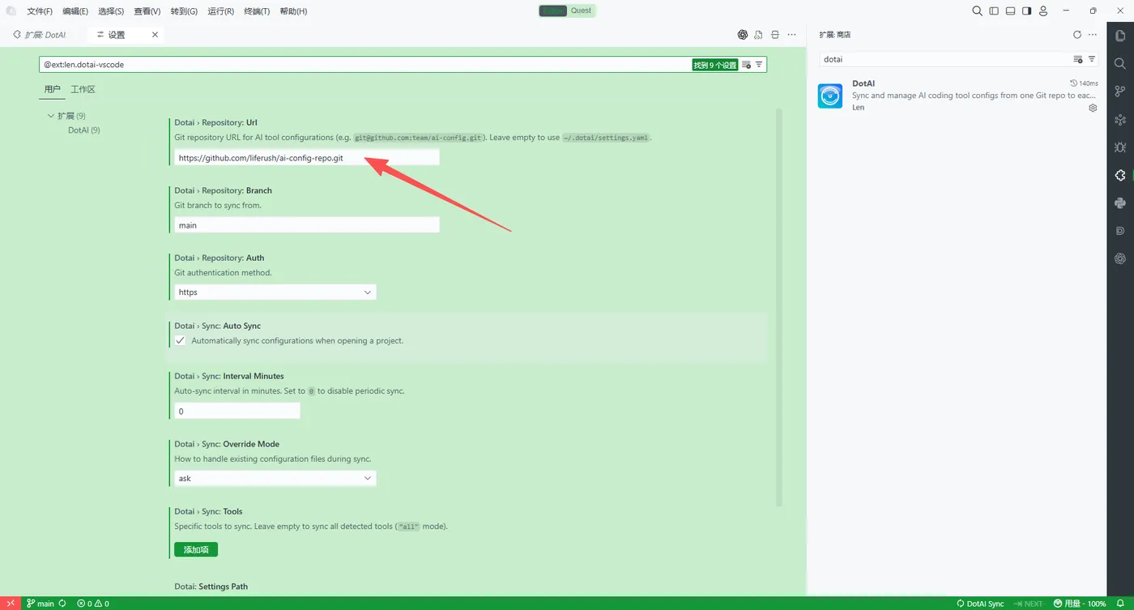The height and width of the screenshot is (610, 1134).
Task: Synchronize changes using the status bar sync icon
Action: [x=62, y=604]
